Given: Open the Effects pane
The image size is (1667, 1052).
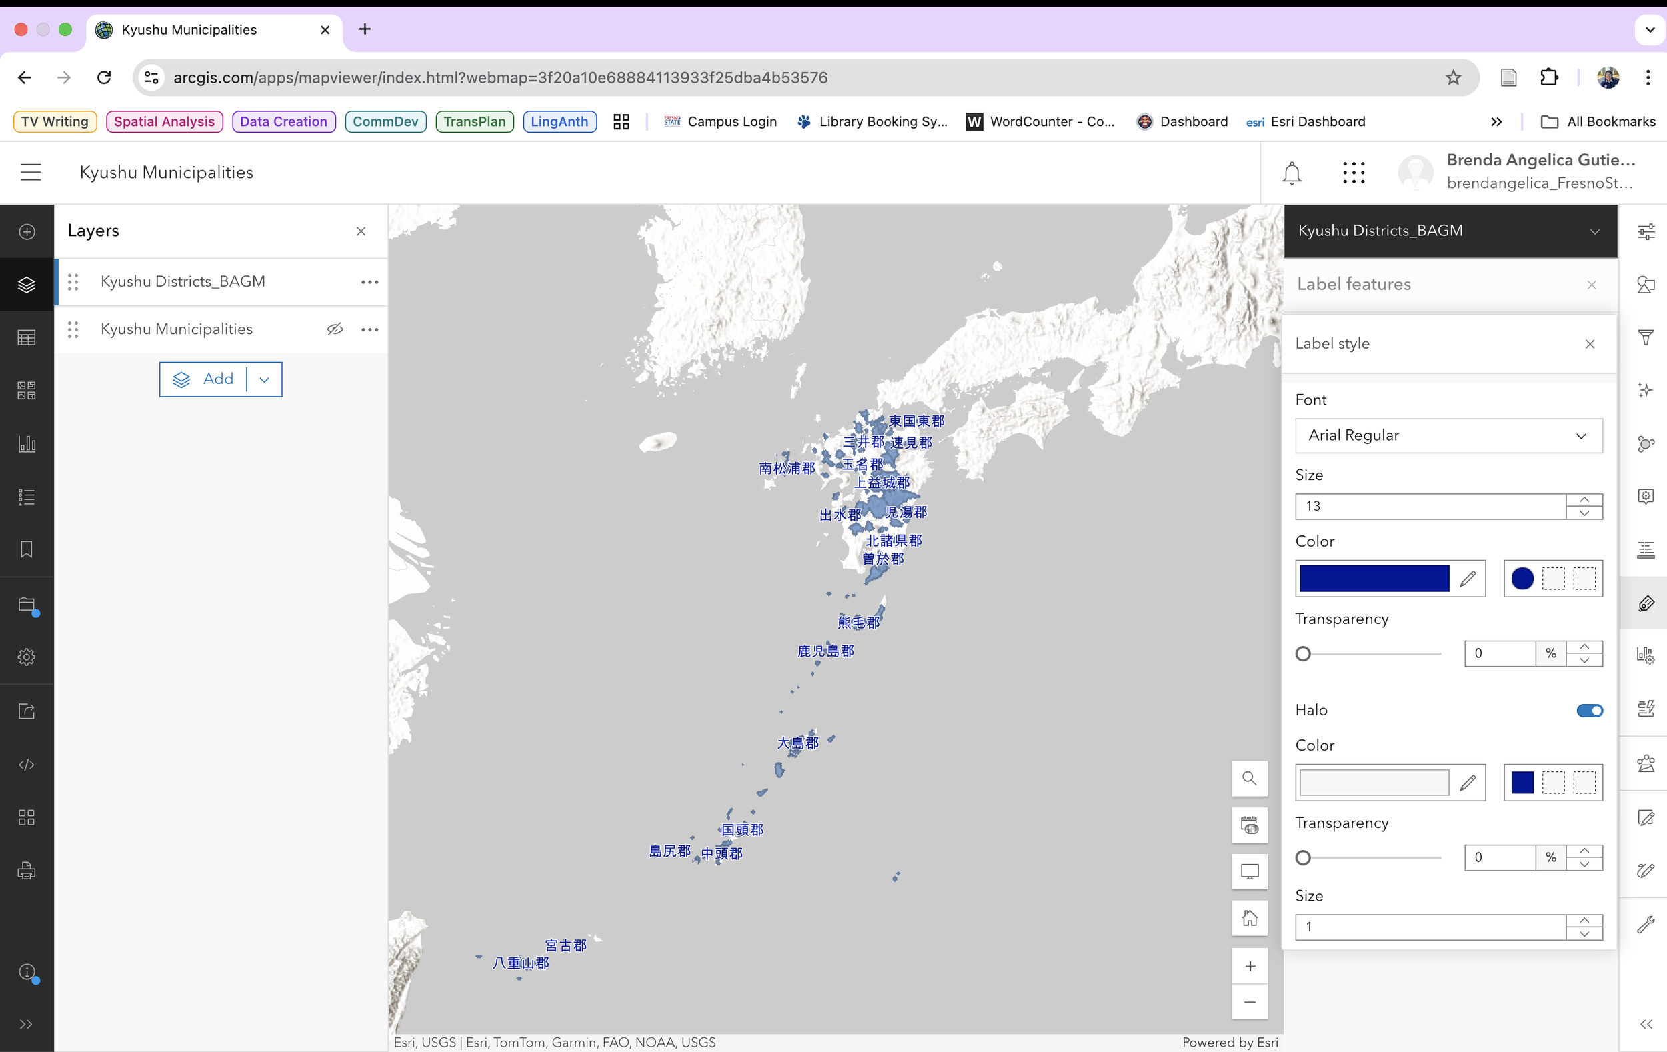Looking at the screenshot, I should coord(1647,389).
